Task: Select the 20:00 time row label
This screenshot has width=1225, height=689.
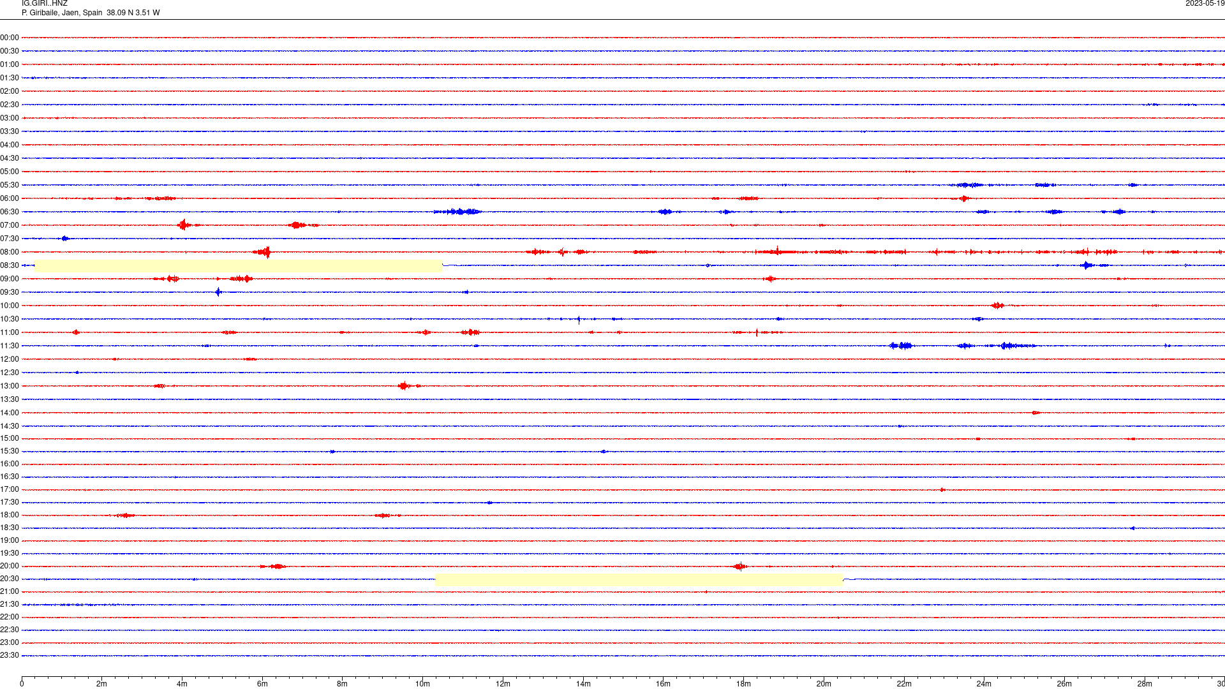Action: (10, 566)
